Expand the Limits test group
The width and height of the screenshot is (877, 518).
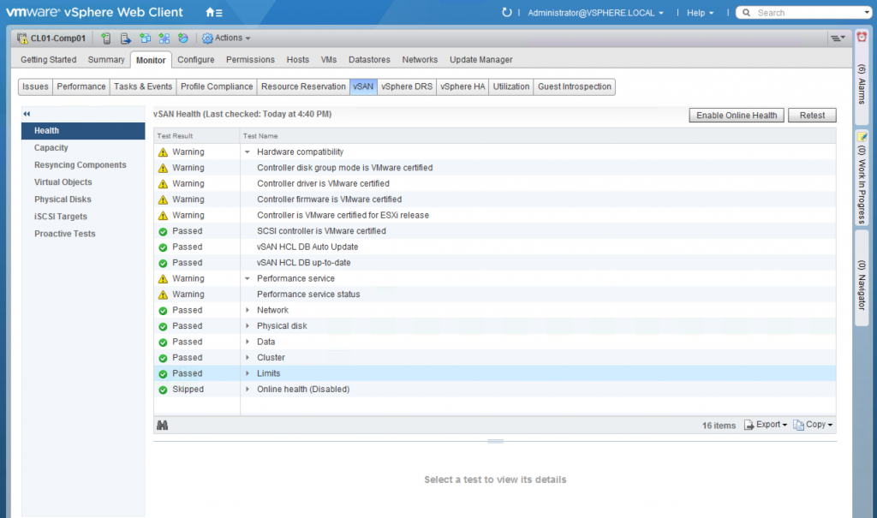pos(248,373)
